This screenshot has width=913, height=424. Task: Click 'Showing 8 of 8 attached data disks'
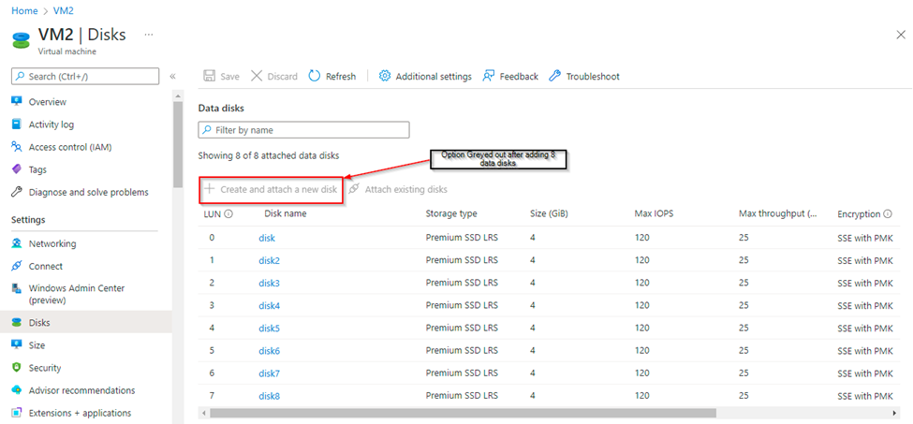click(x=269, y=156)
